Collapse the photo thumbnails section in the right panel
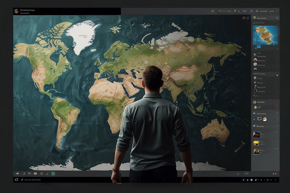 [x=277, y=126]
